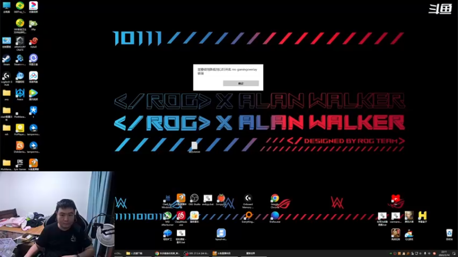Screen dimensions: 458x257
Task: Open the hpool-mi... desktop shortcut
Action: pos(221,235)
